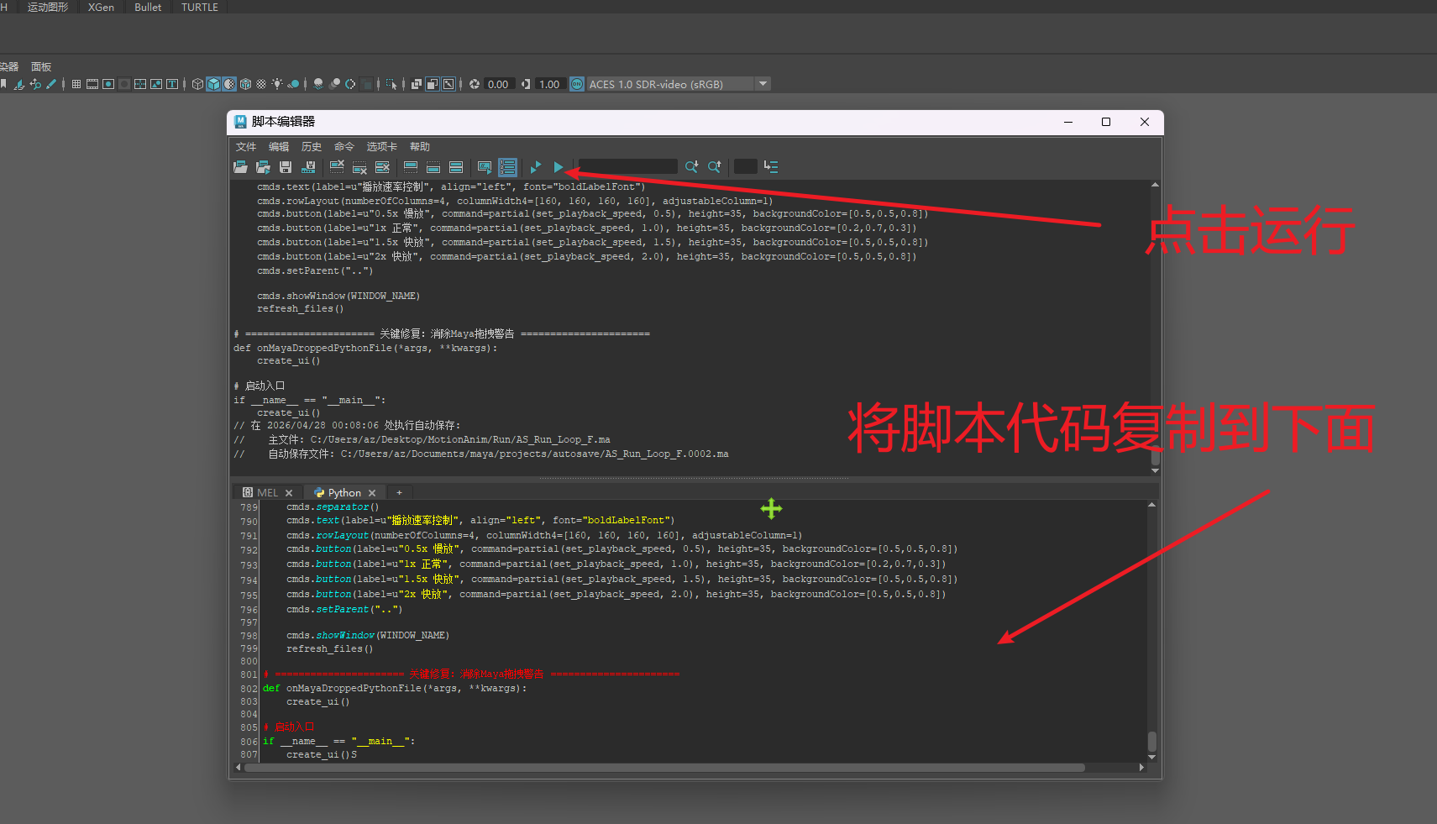Execute only the selected line of script
Viewport: 1437px width, 824px height.
pyautogui.click(x=535, y=166)
